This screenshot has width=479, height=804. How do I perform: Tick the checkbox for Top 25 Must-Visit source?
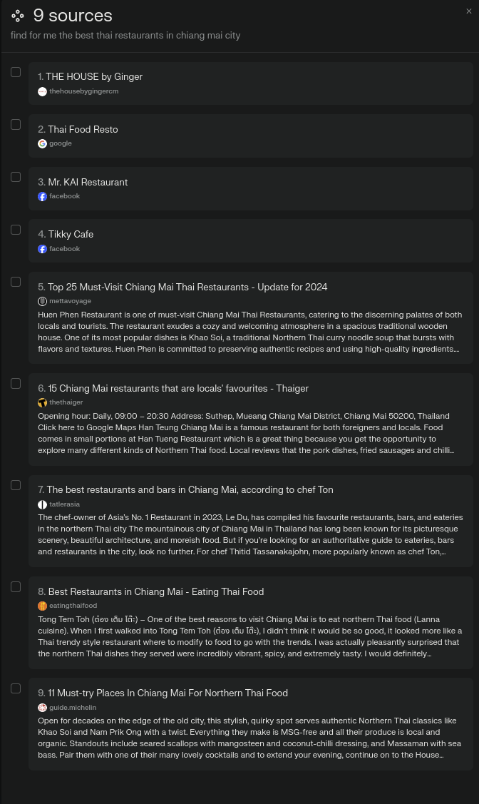(16, 282)
